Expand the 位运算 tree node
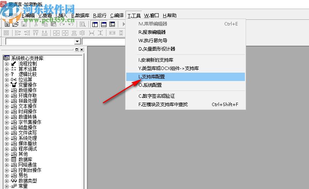 click(7, 80)
